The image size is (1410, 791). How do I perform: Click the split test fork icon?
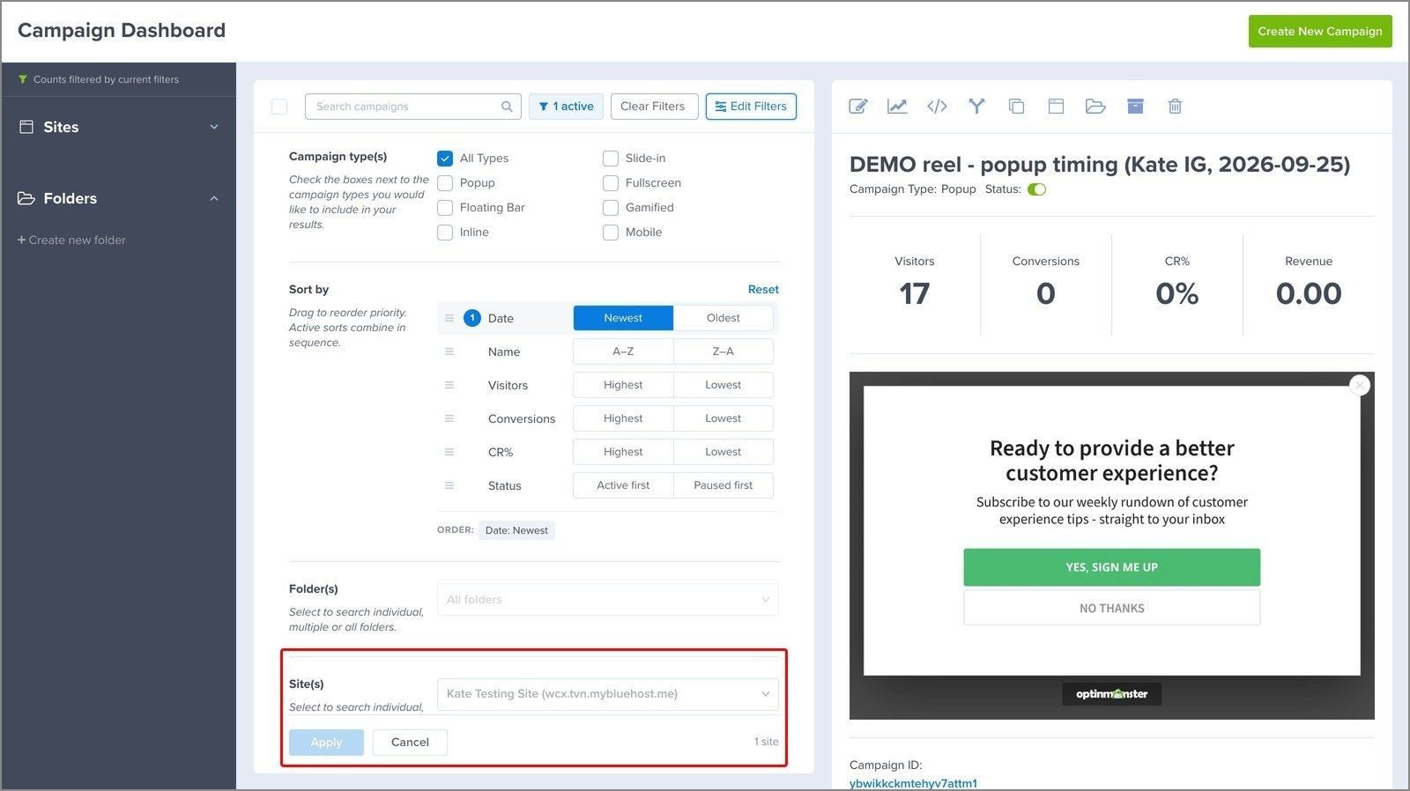(x=976, y=107)
